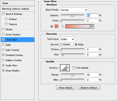
Task: Uncheck the Outer Glow checkbox
Action: tap(3, 65)
